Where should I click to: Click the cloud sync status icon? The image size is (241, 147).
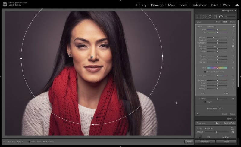coord(237,5)
